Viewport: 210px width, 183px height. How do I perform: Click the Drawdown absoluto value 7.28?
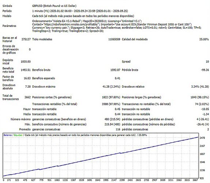(x=28, y=87)
